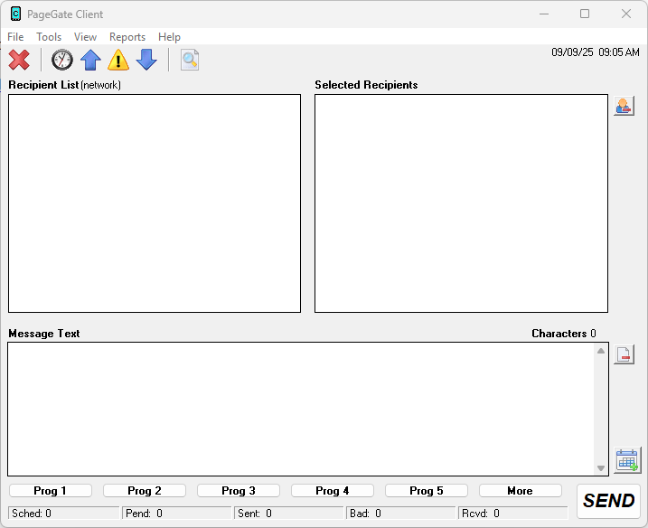This screenshot has width=648, height=528.
Task: Click the Prog 3 button
Action: [x=239, y=491]
